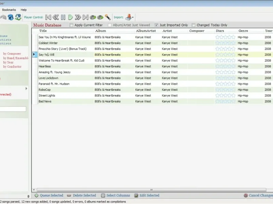Sort by the Genre column header
The width and height of the screenshot is (273, 204).
(x=243, y=31)
